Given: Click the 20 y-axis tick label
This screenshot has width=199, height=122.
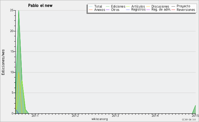Looking at the screenshot, I should 12,31.
